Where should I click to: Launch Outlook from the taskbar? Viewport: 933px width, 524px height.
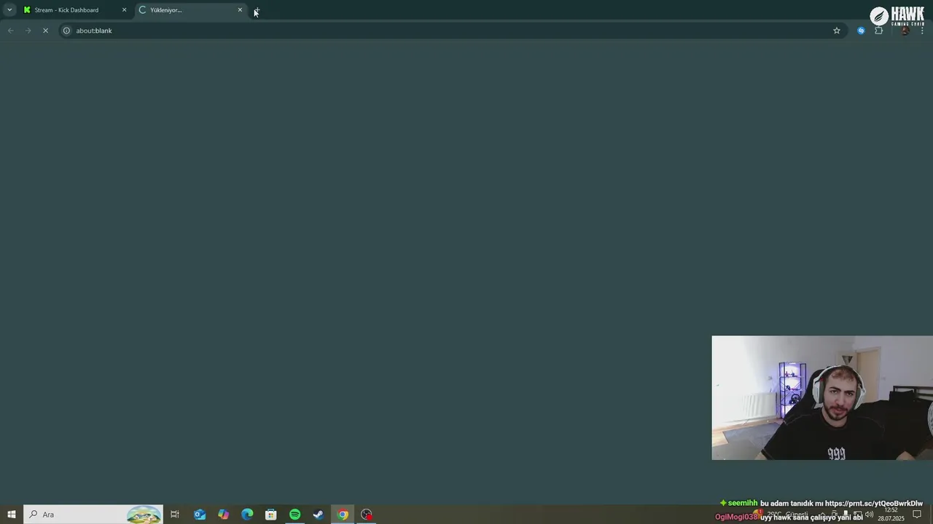tap(200, 515)
